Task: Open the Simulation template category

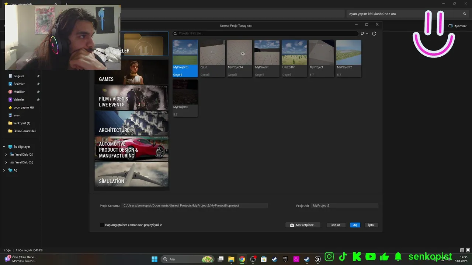Action: (132, 174)
